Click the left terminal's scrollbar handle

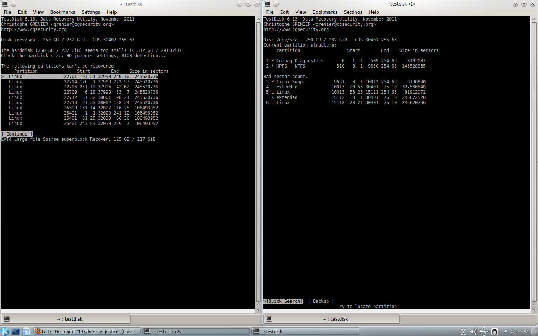(258, 162)
